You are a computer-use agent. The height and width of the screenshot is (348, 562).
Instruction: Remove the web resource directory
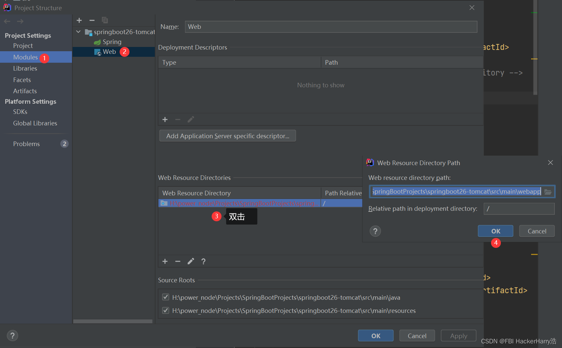tap(178, 261)
